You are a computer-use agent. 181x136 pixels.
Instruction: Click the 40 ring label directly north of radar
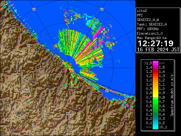point(68,22)
